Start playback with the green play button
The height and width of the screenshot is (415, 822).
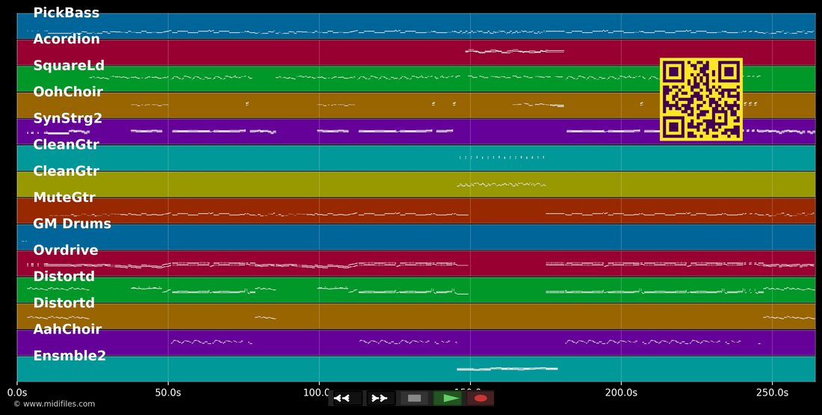click(447, 399)
